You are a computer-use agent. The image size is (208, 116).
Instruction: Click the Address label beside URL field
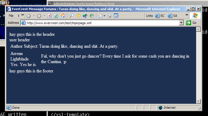(x=13, y=23)
